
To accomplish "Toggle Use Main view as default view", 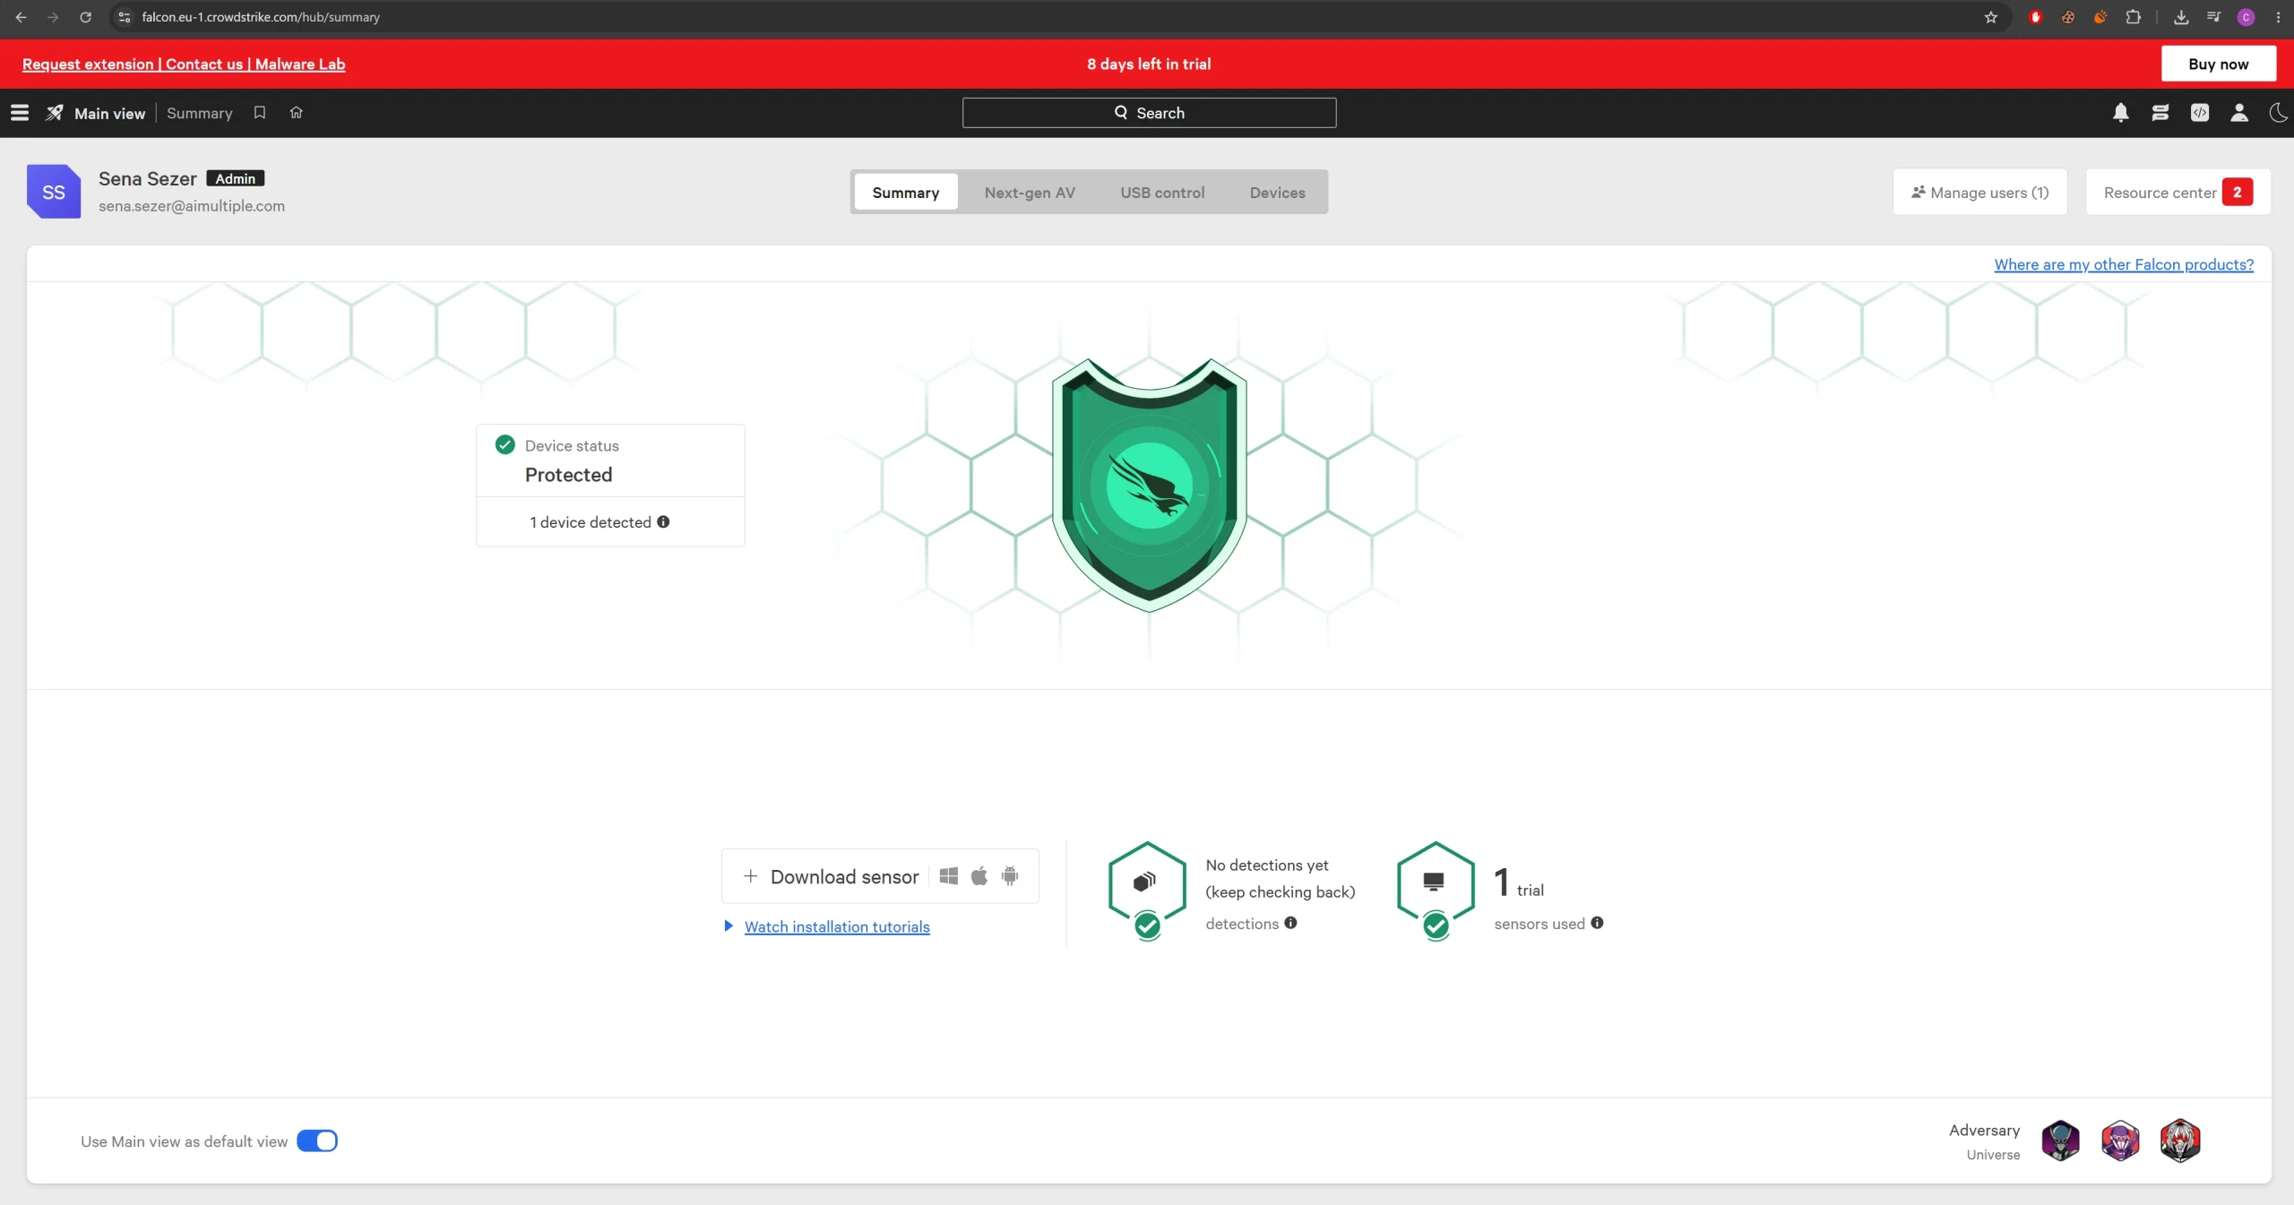I will [317, 1140].
